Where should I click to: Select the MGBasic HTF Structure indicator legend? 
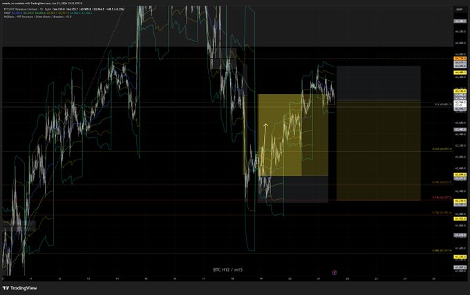pyautogui.click(x=37, y=17)
